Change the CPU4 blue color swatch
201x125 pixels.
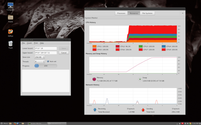tap(164, 47)
